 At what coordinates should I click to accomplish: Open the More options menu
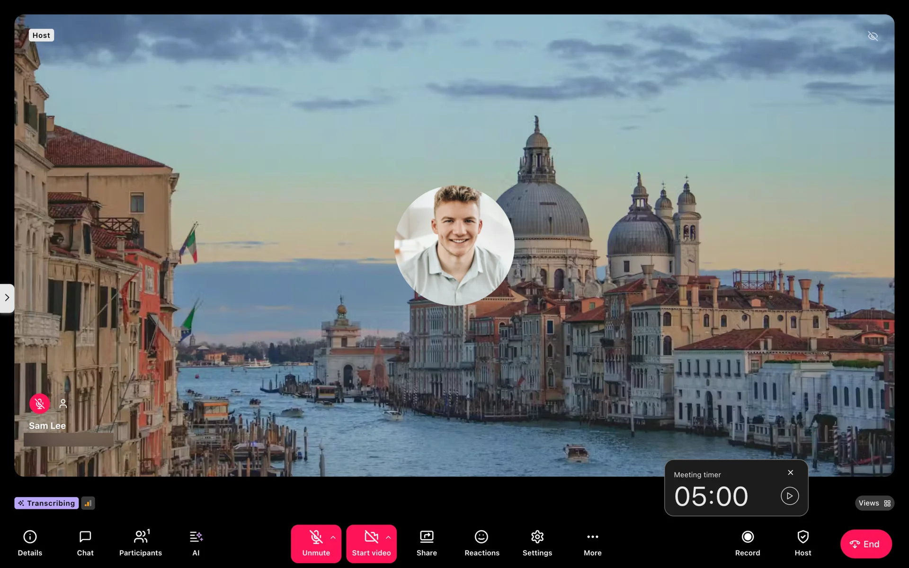(592, 543)
